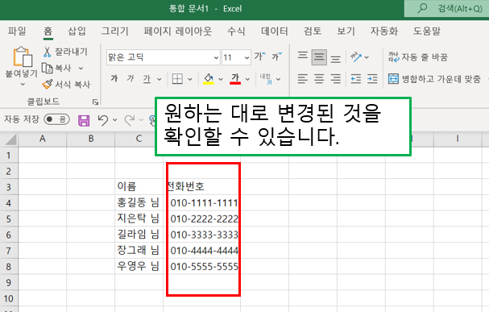Toggle the 자동 저장 switch
Viewport: 489px width, 312px height.
click(x=56, y=119)
